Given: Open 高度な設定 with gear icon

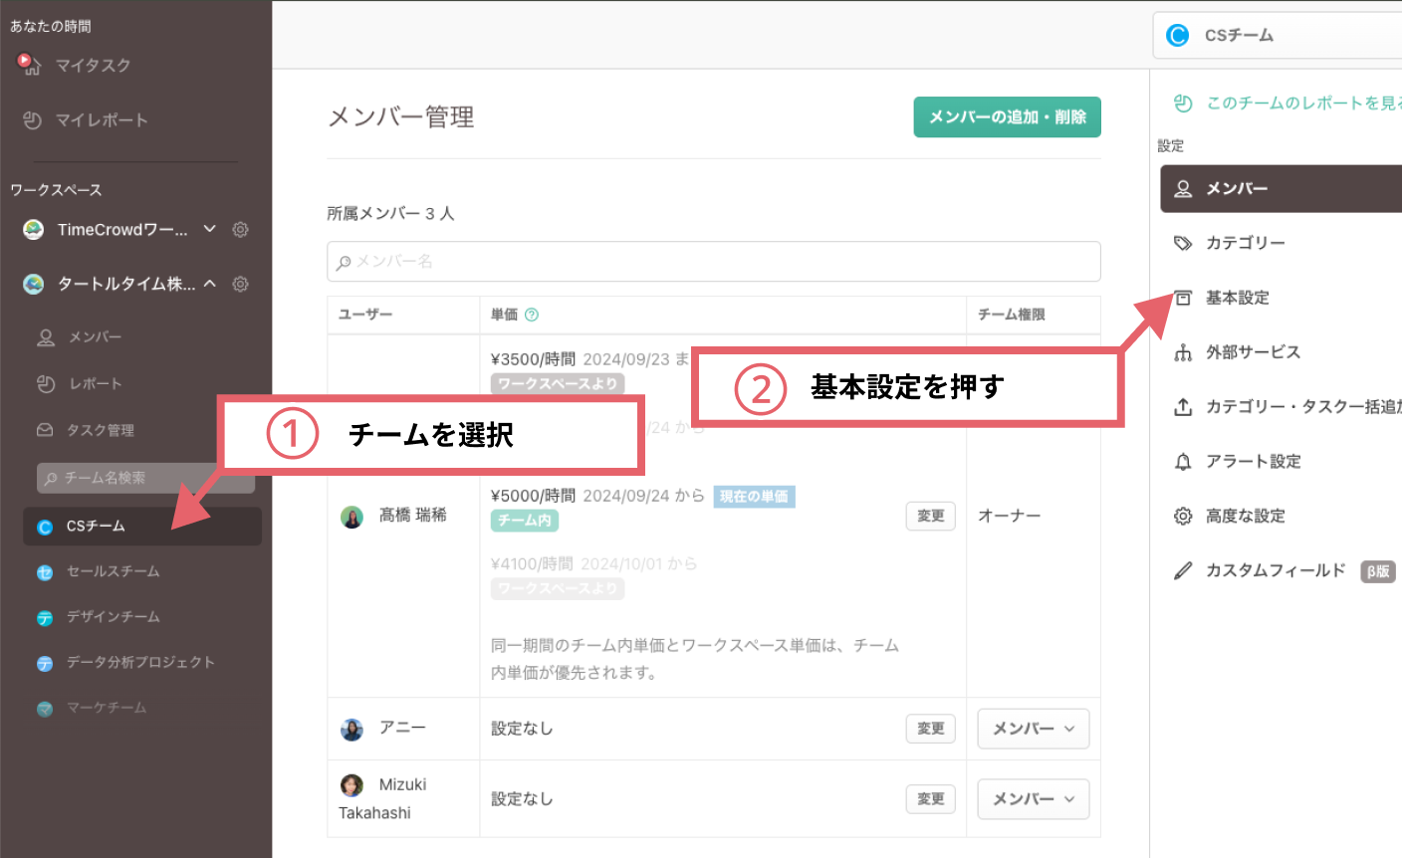Looking at the screenshot, I should (1245, 516).
